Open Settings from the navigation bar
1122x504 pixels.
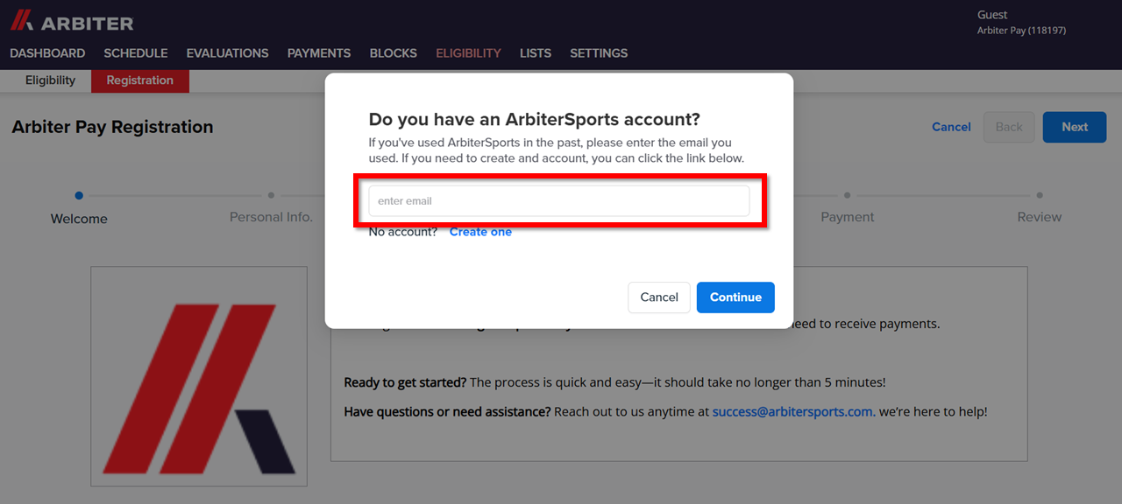pyautogui.click(x=599, y=53)
